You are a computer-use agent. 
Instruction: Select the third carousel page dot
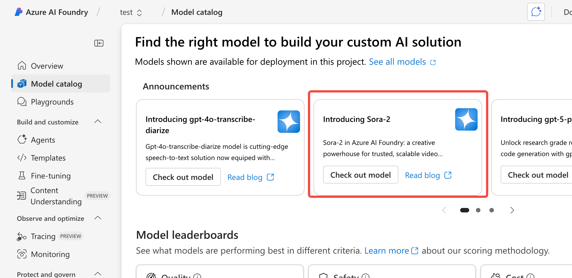tap(492, 210)
